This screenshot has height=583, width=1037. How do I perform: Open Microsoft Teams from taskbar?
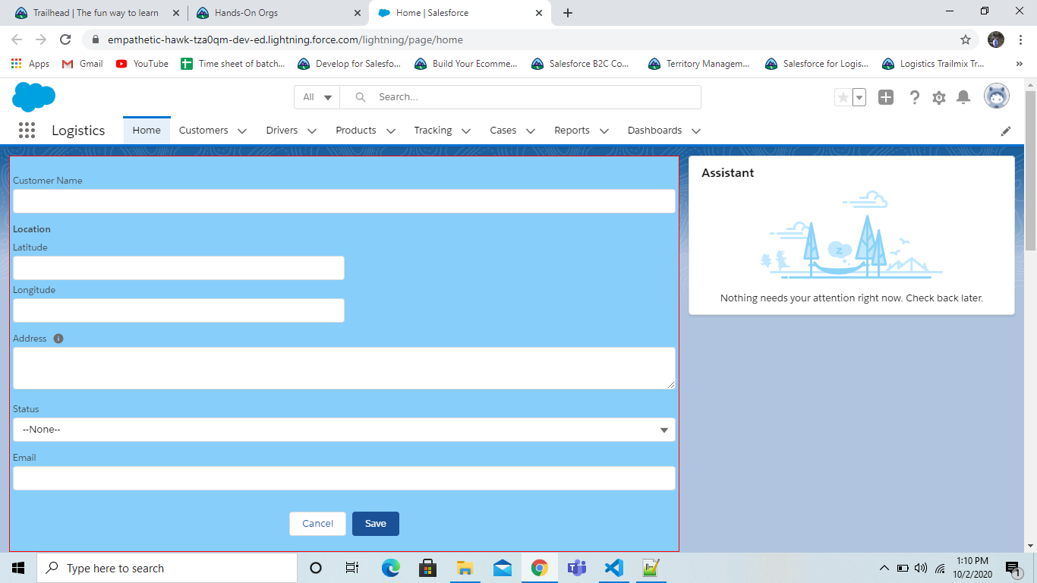coord(577,568)
